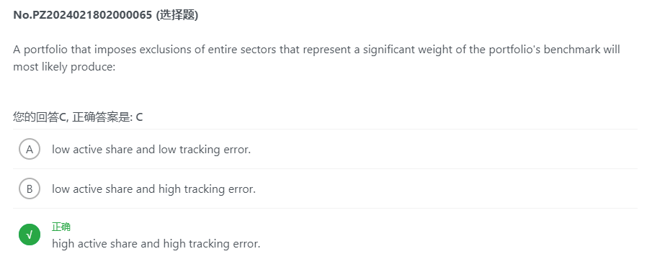The width and height of the screenshot is (647, 259).
Task: Choose answer 'low active share and high tracking error'
Action: click(x=153, y=188)
